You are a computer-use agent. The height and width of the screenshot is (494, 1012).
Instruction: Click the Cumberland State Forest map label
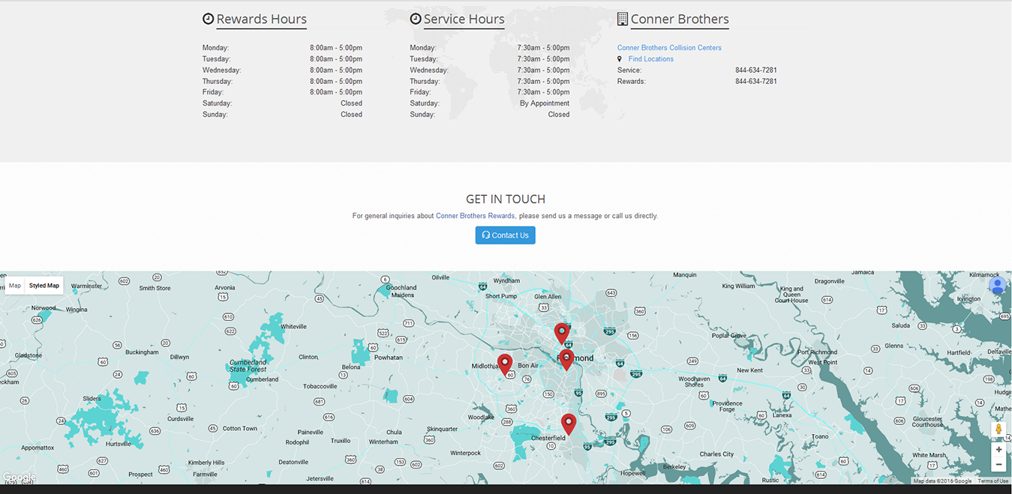click(x=248, y=366)
